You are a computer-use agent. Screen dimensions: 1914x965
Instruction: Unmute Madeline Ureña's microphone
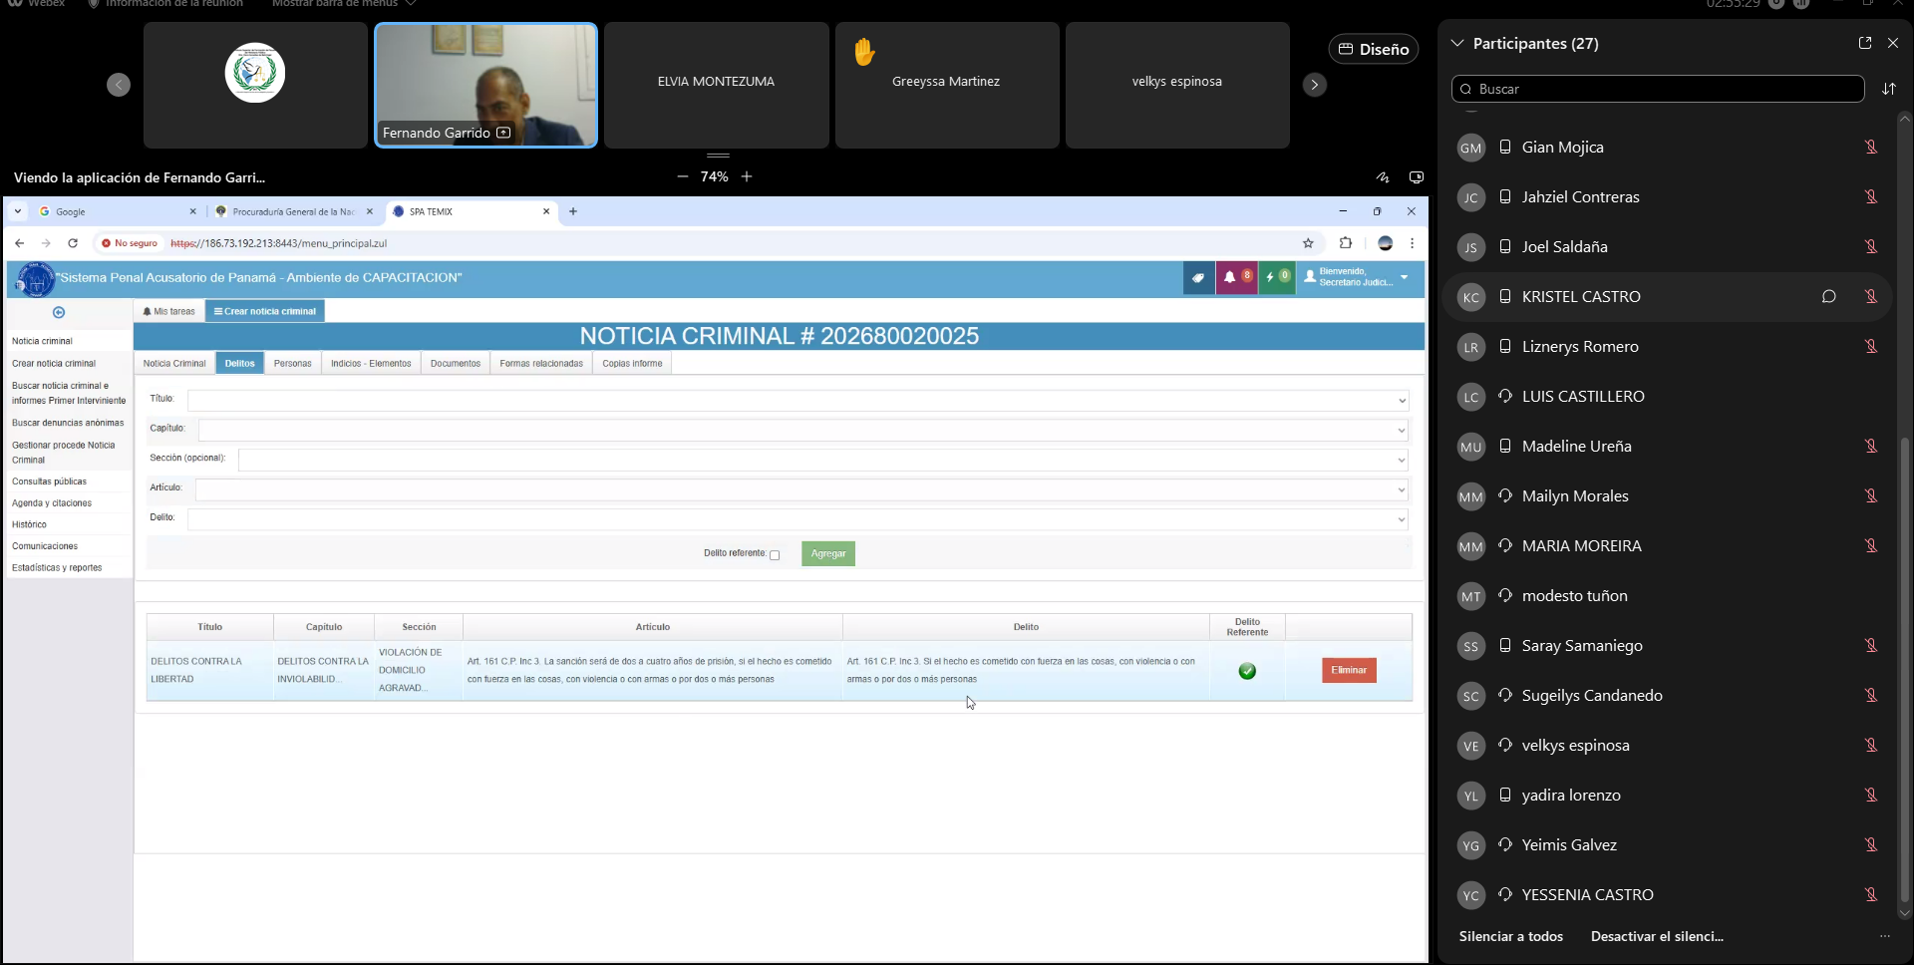coord(1870,447)
